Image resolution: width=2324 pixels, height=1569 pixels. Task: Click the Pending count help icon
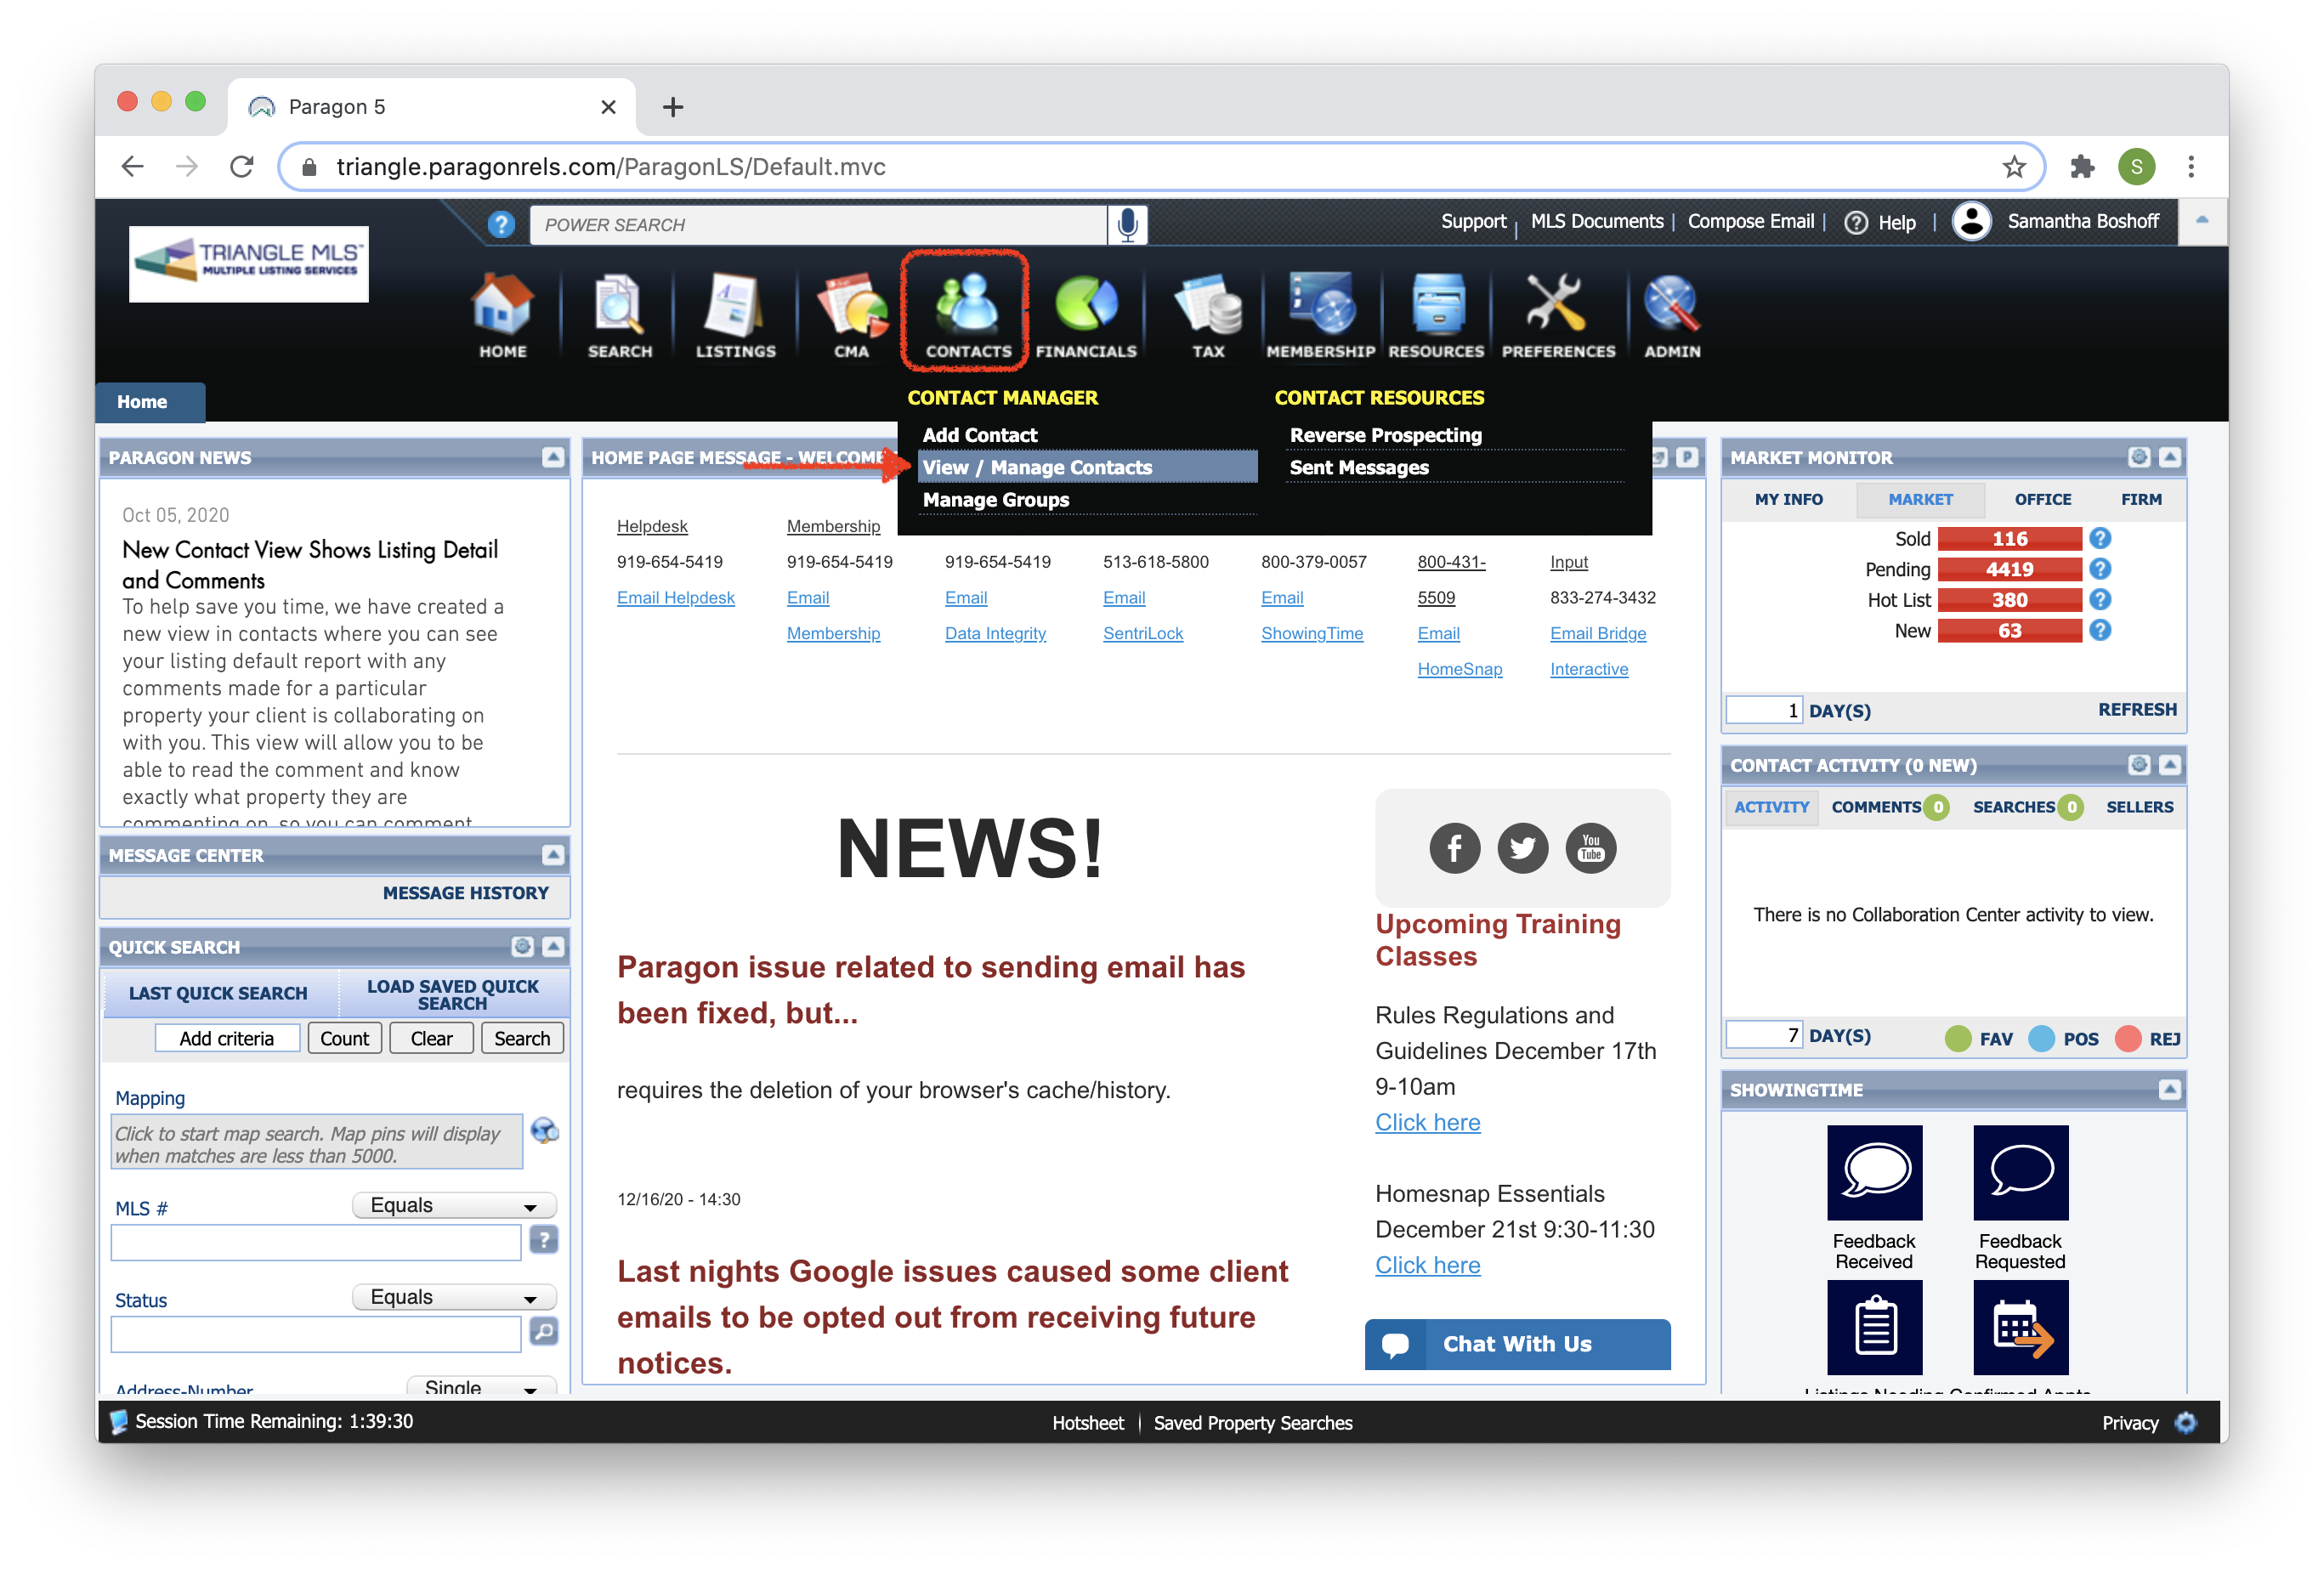[x=2099, y=569]
